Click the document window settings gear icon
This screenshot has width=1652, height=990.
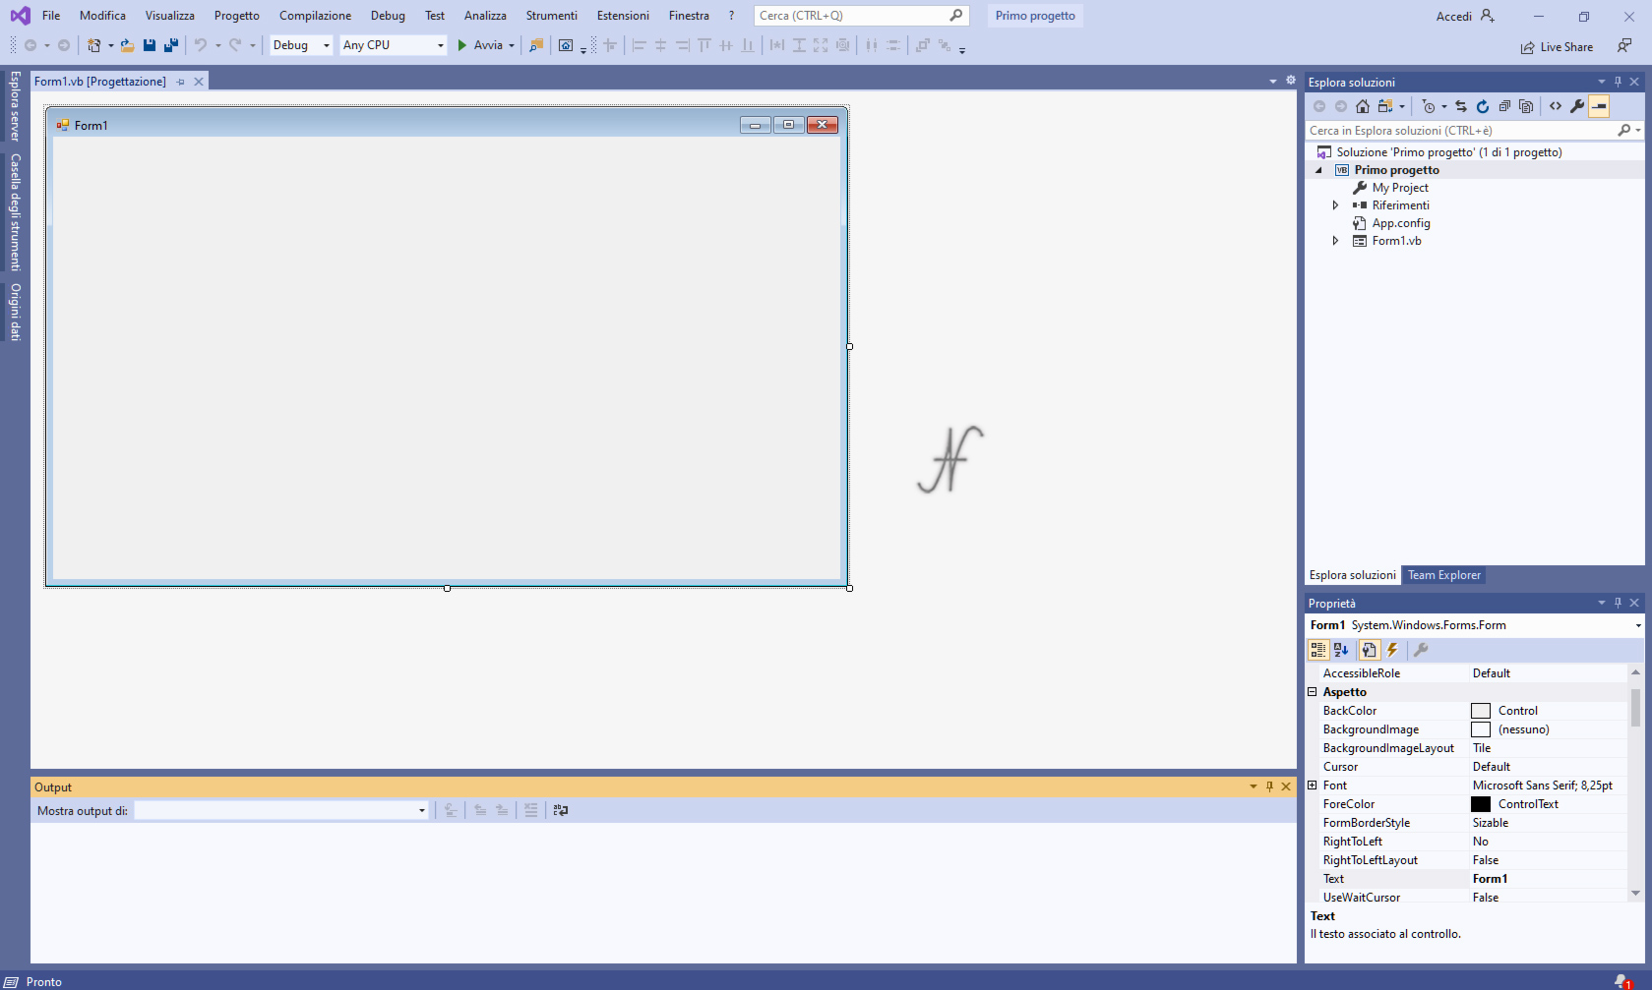(1291, 81)
